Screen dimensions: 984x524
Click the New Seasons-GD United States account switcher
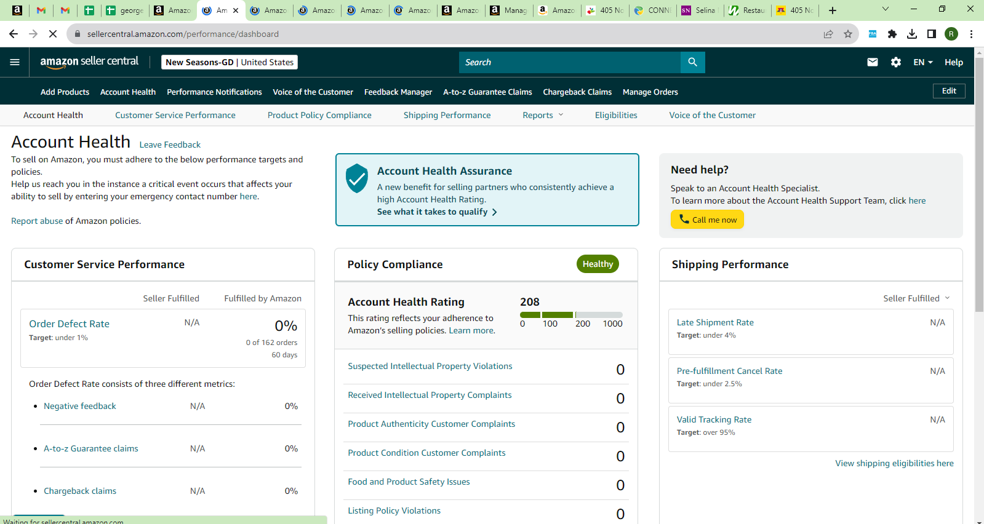(230, 62)
